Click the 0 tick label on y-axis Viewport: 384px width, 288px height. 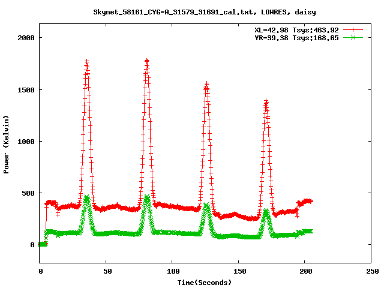pyautogui.click(x=32, y=245)
